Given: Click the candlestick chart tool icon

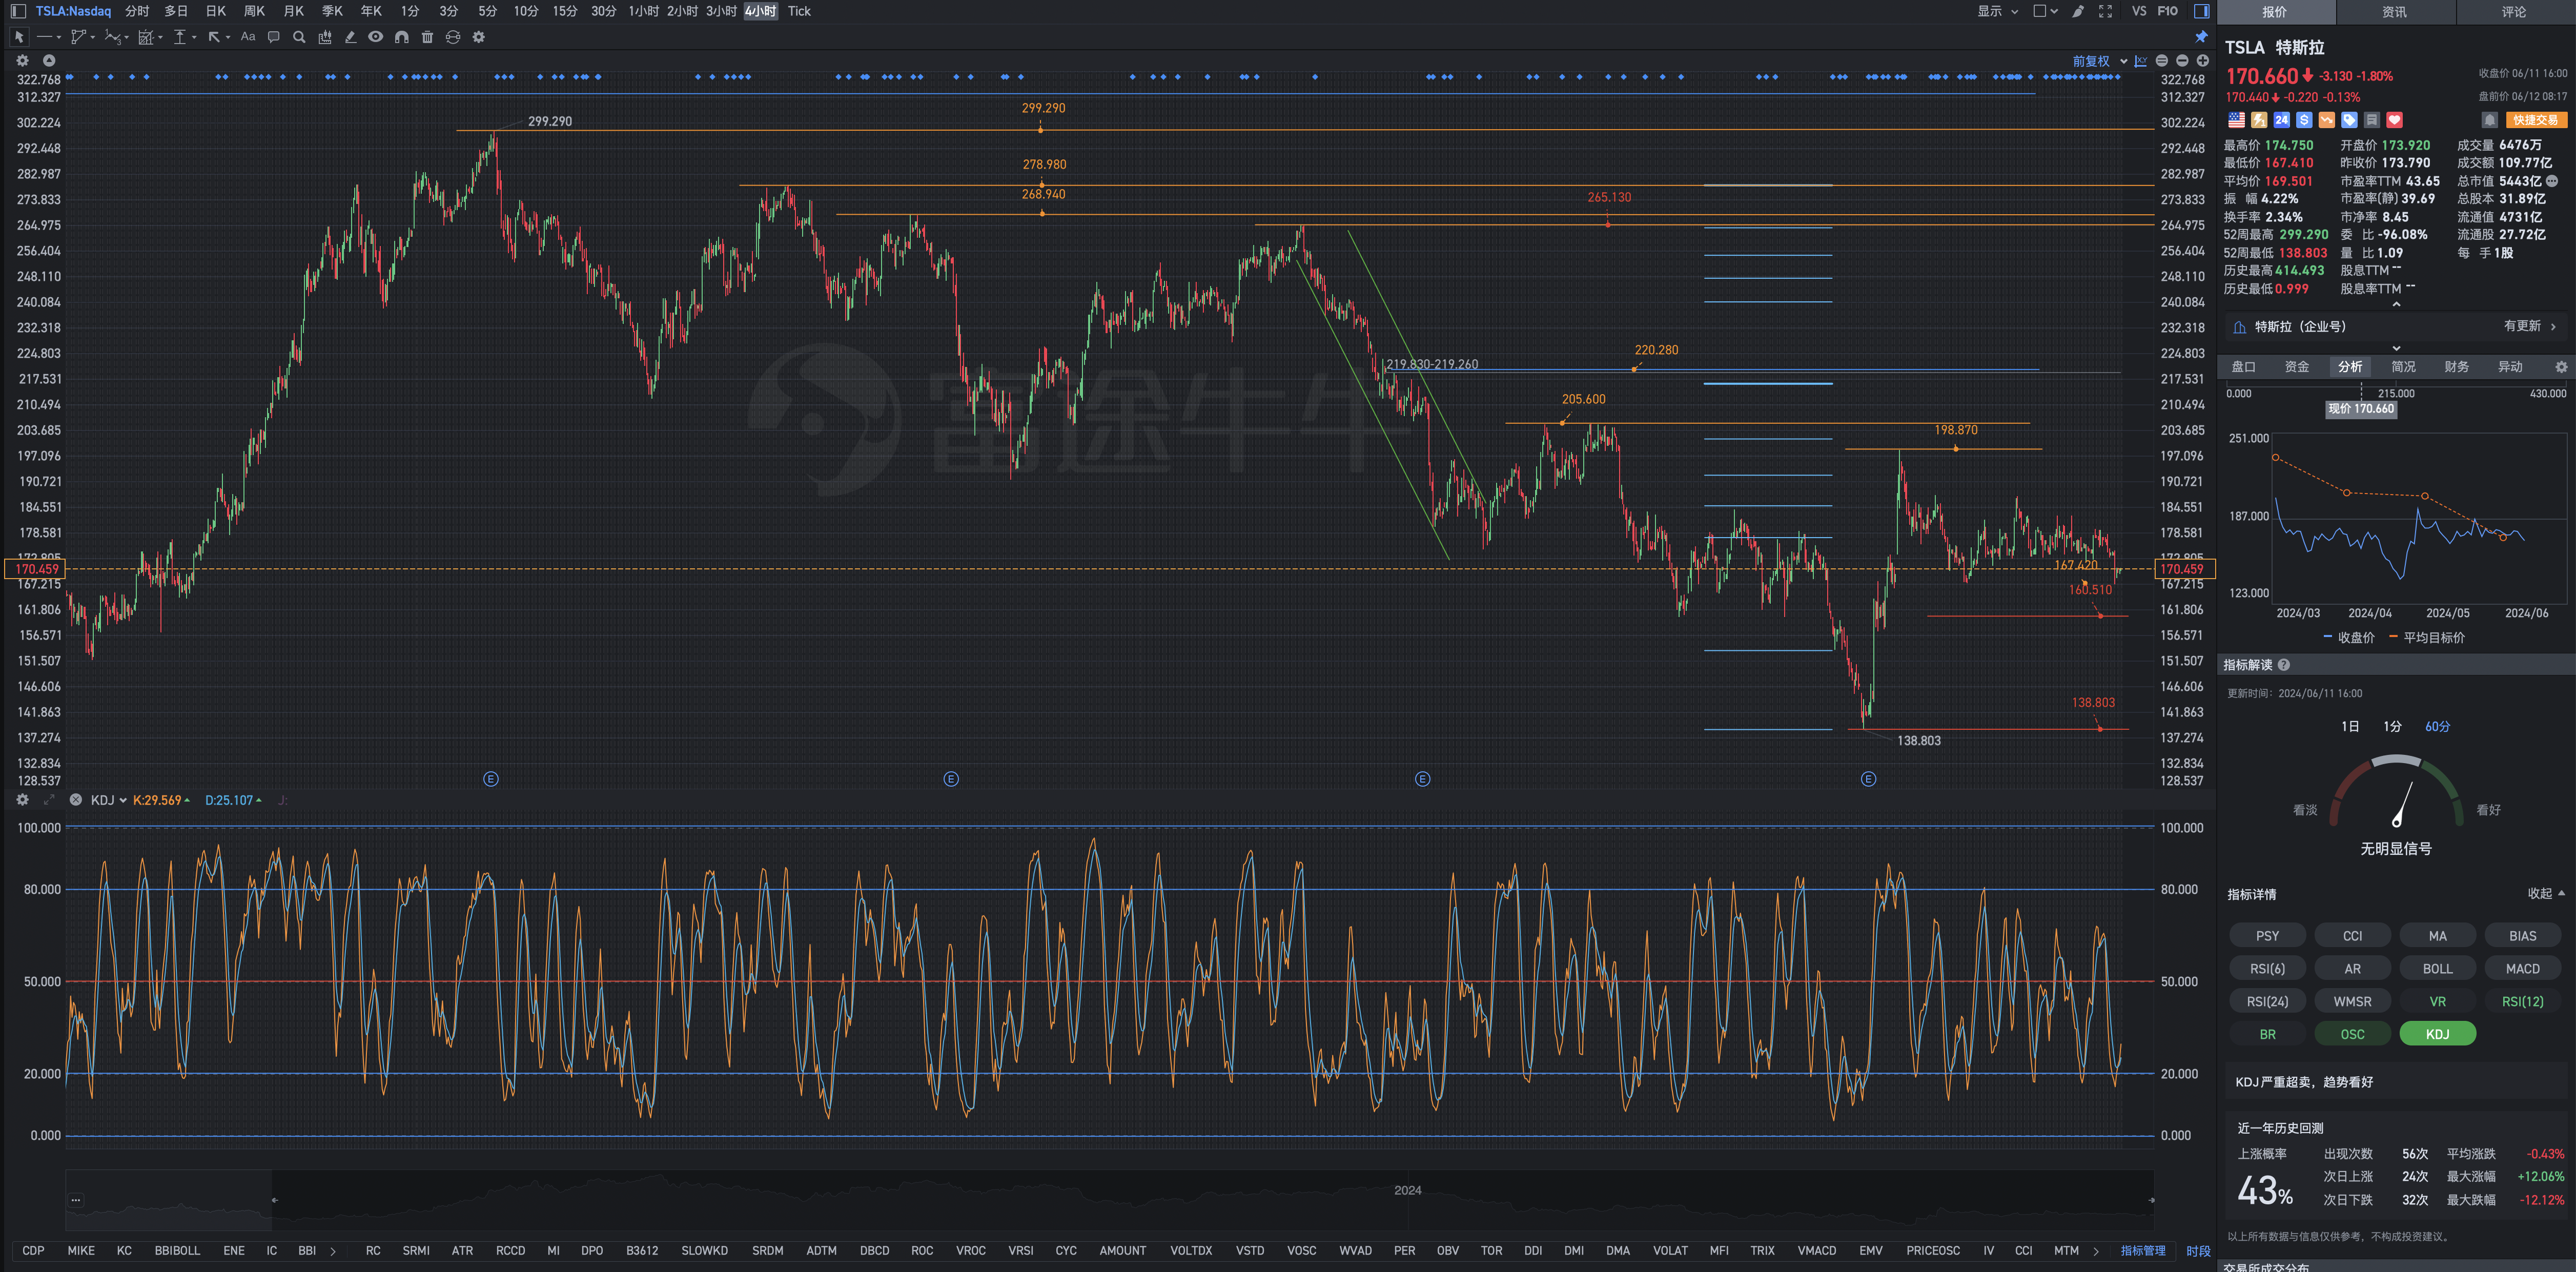Looking at the screenshot, I should click(x=325, y=37).
